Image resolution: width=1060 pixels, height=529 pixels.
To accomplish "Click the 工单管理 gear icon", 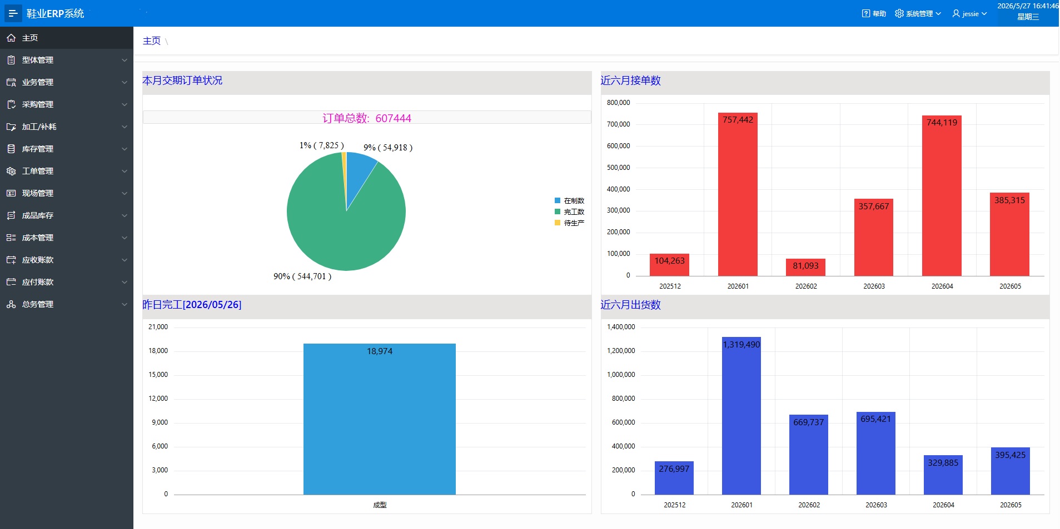I will pyautogui.click(x=11, y=171).
